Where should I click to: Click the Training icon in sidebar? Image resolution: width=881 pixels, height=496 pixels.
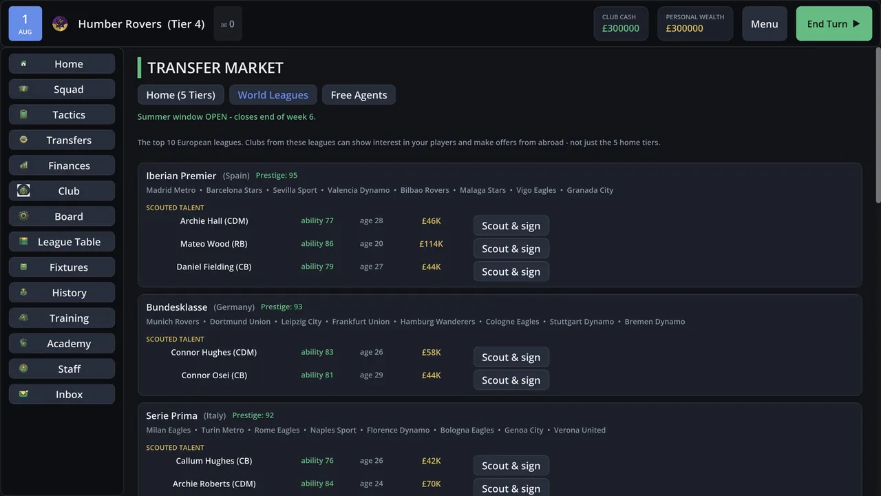coord(23,318)
